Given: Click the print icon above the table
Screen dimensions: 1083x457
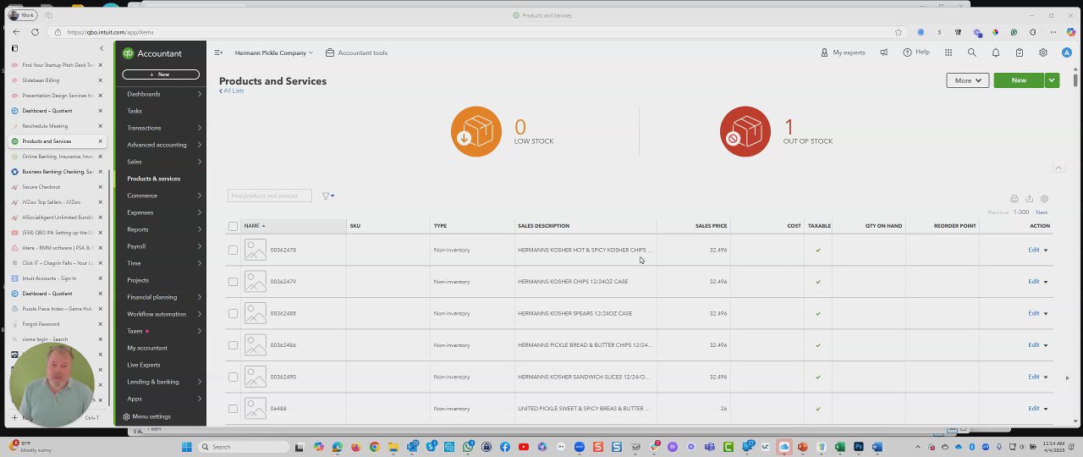Looking at the screenshot, I should [1014, 199].
